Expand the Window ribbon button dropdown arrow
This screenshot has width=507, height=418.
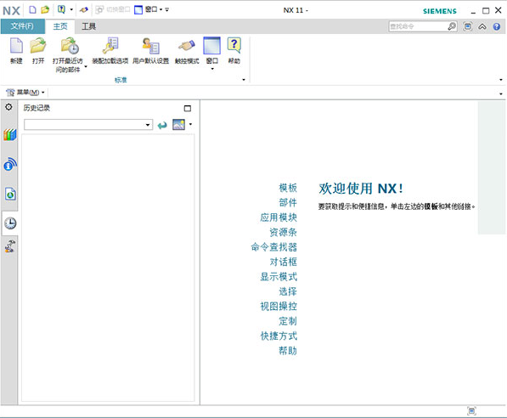click(x=212, y=69)
